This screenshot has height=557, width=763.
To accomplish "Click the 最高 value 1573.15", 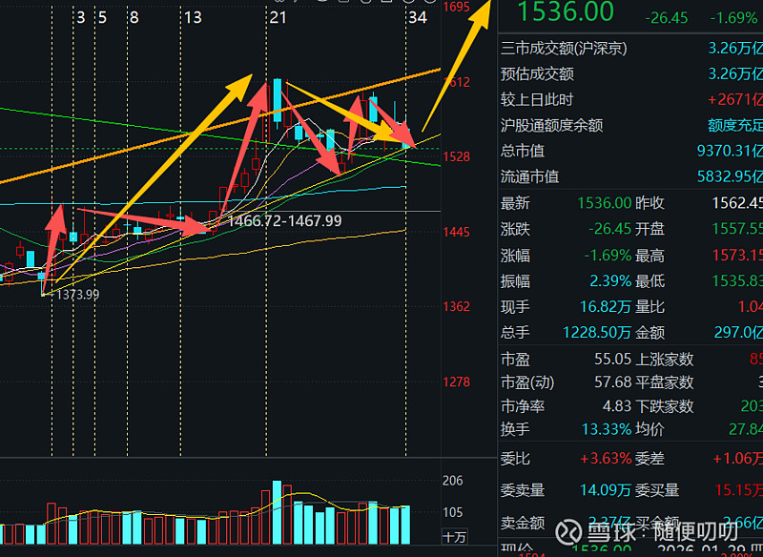I will 737,255.
